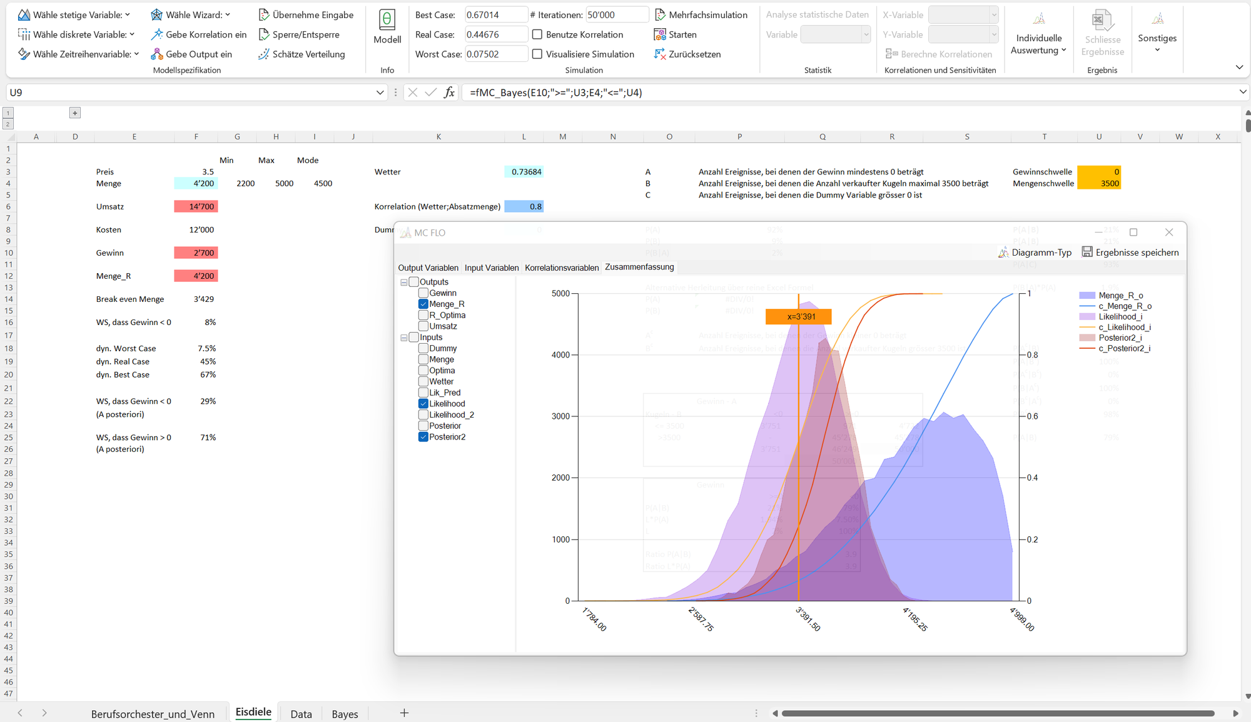1251x722 pixels.
Task: Click Sperre/Entsperre icon
Action: pyautogui.click(x=264, y=34)
